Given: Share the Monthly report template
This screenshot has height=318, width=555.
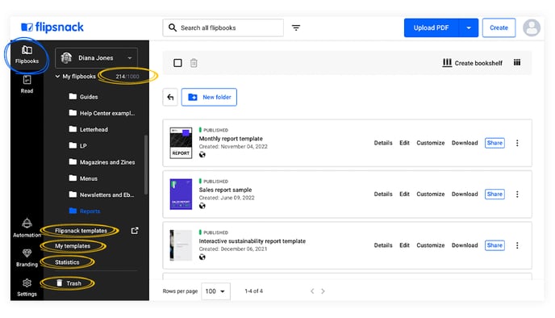Looking at the screenshot, I should [494, 143].
